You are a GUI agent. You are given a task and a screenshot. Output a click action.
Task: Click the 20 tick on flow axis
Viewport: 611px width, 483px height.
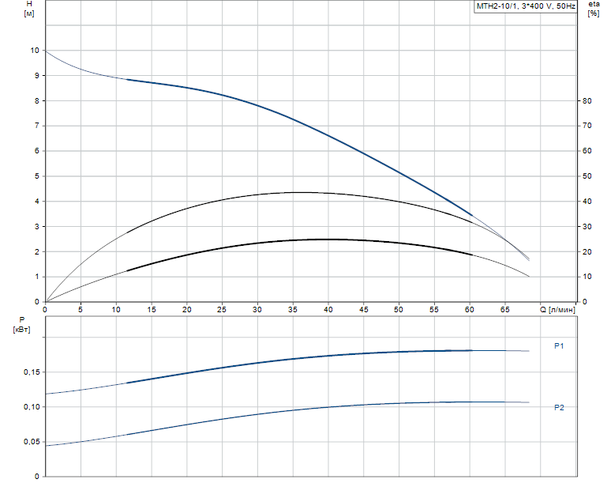coord(186,309)
